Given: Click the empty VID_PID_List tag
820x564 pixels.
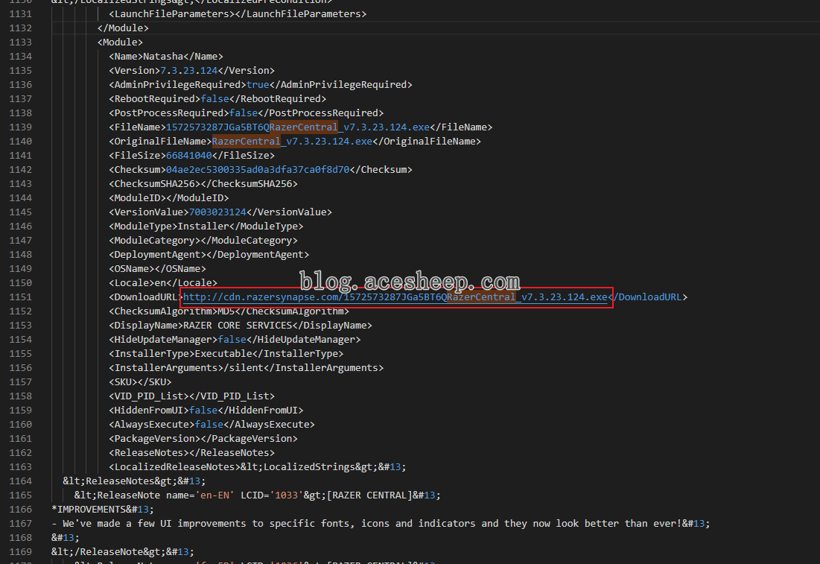Looking at the screenshot, I should point(191,396).
